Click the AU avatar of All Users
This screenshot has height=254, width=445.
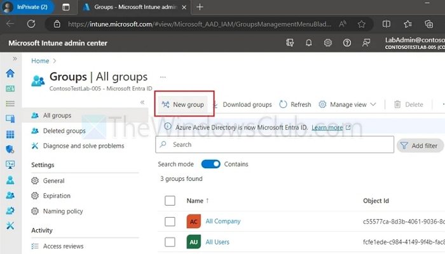[193, 242]
